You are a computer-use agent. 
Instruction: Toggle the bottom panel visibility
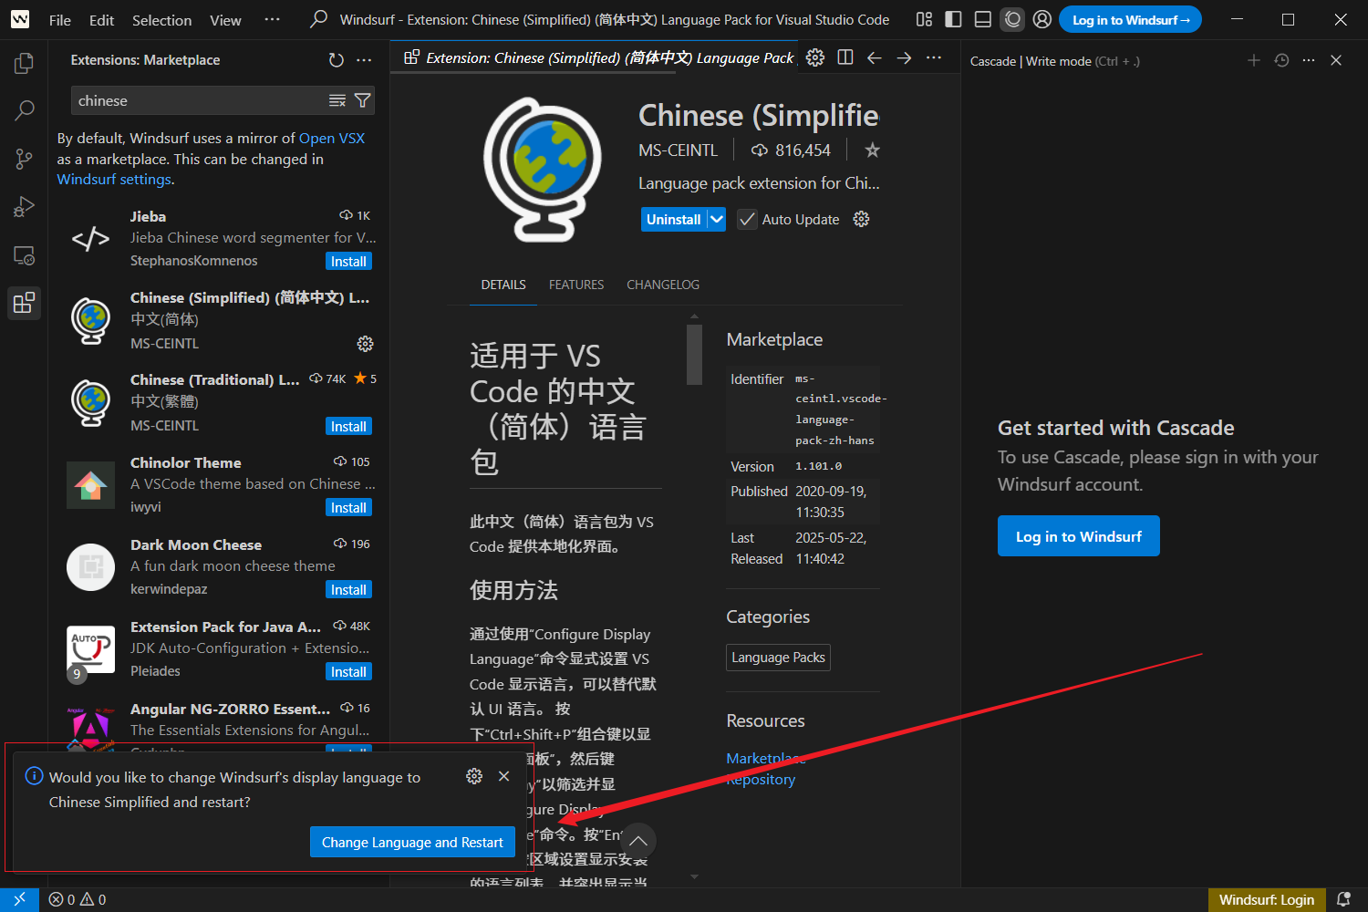click(983, 19)
